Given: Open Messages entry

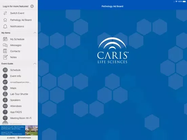Looking at the screenshot, I should click(x=16, y=45).
